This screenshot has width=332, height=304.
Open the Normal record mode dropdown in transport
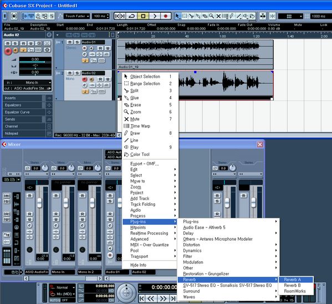coord(63,287)
